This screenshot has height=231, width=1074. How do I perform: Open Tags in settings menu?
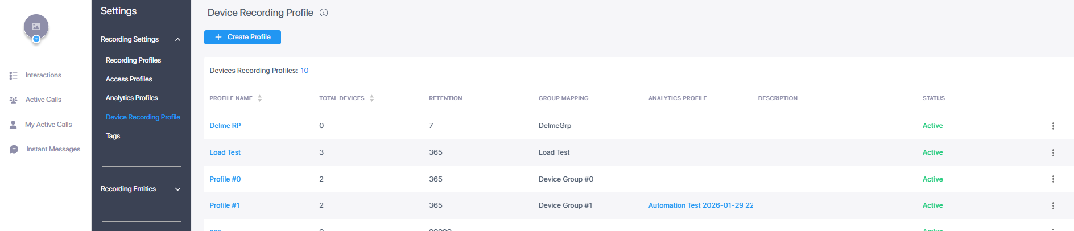pos(113,136)
